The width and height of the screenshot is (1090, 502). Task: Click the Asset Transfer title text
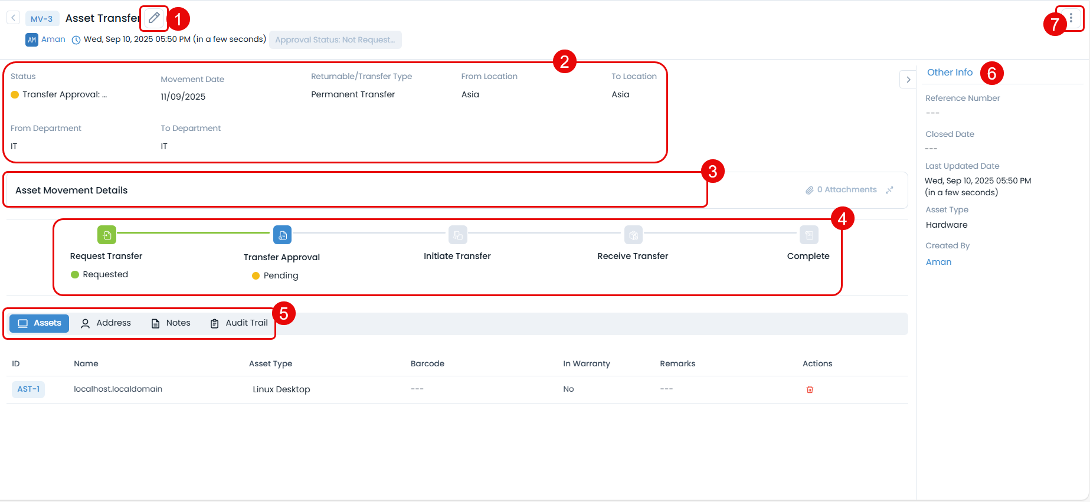tap(103, 18)
